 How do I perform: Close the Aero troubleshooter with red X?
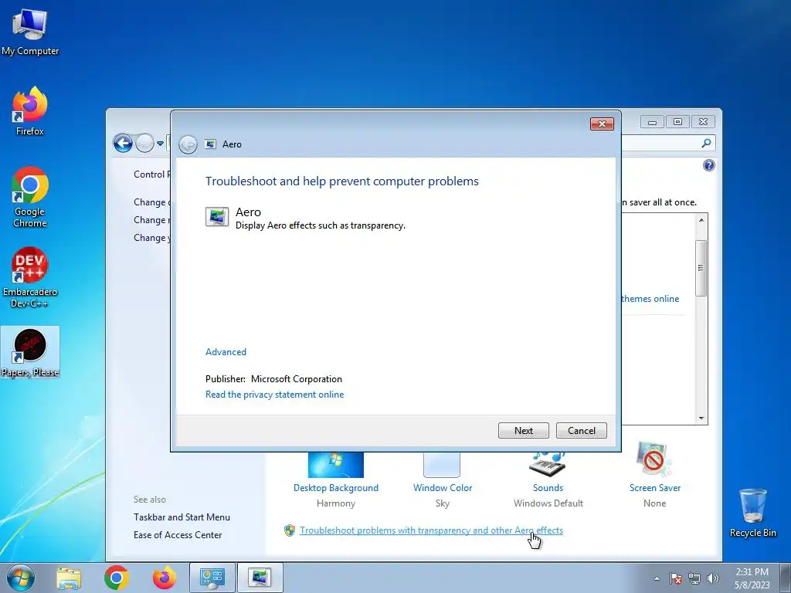click(602, 124)
